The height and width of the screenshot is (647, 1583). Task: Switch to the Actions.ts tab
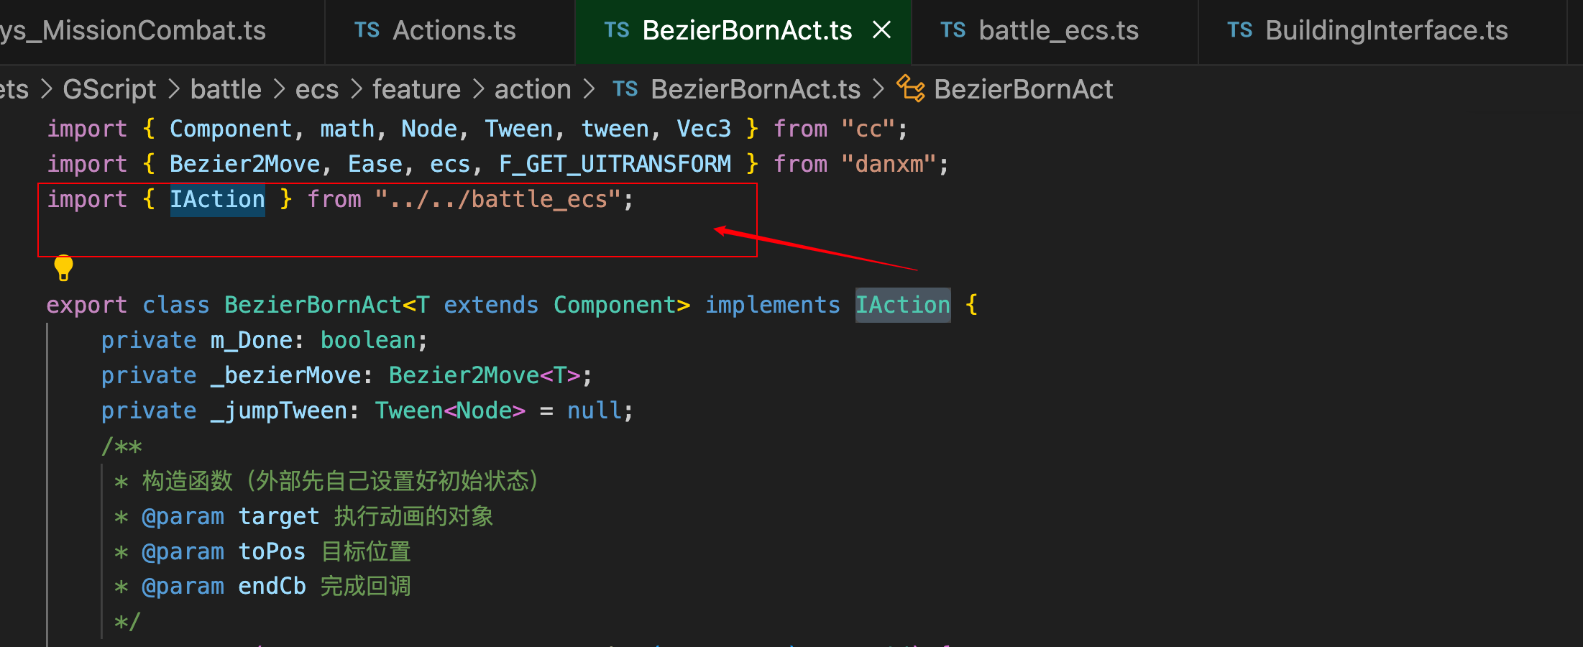[x=454, y=30]
